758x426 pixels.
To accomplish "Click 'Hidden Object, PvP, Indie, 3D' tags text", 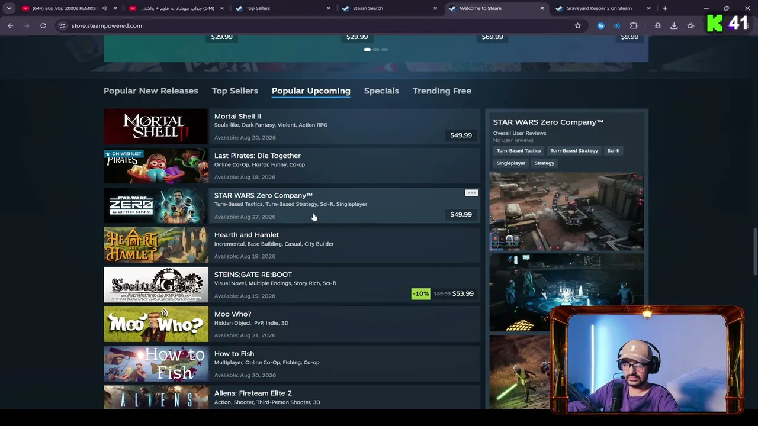I will click(251, 323).
